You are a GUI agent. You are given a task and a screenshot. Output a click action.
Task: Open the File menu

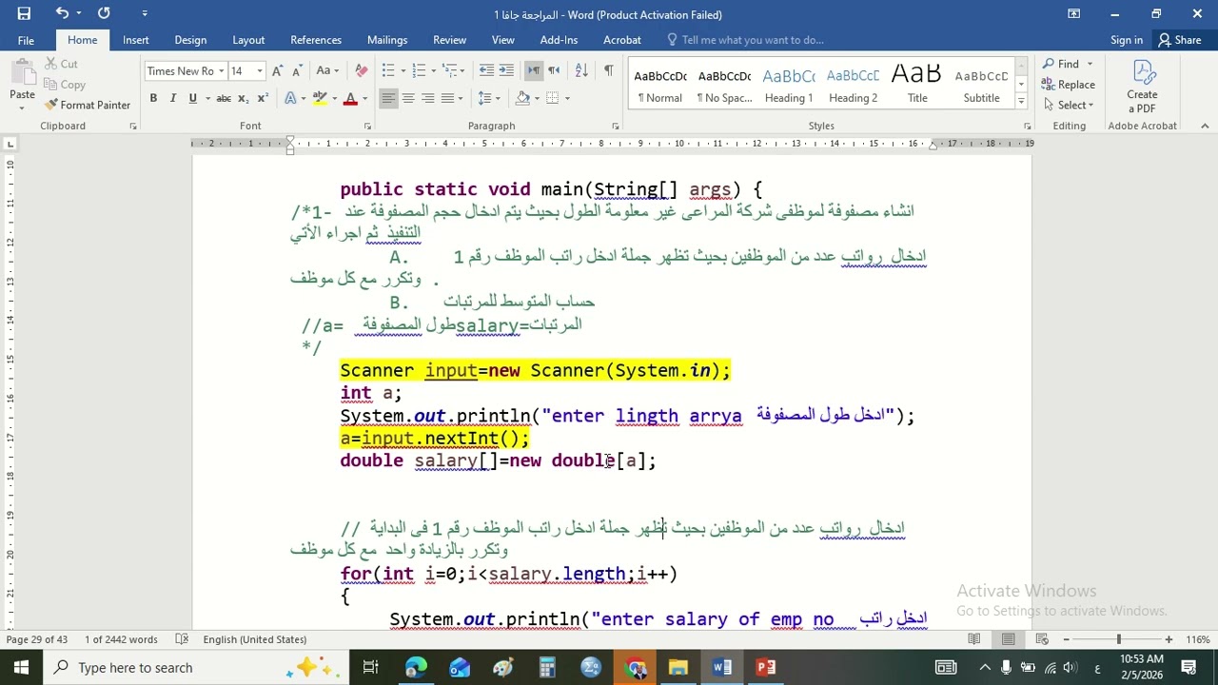pos(26,40)
